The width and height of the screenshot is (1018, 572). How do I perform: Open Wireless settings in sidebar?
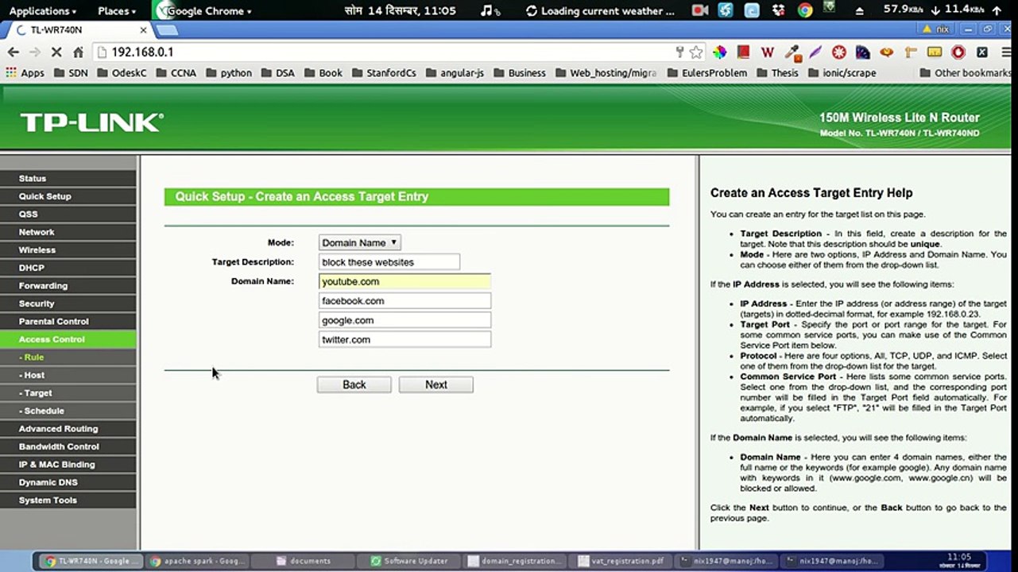tap(68, 250)
